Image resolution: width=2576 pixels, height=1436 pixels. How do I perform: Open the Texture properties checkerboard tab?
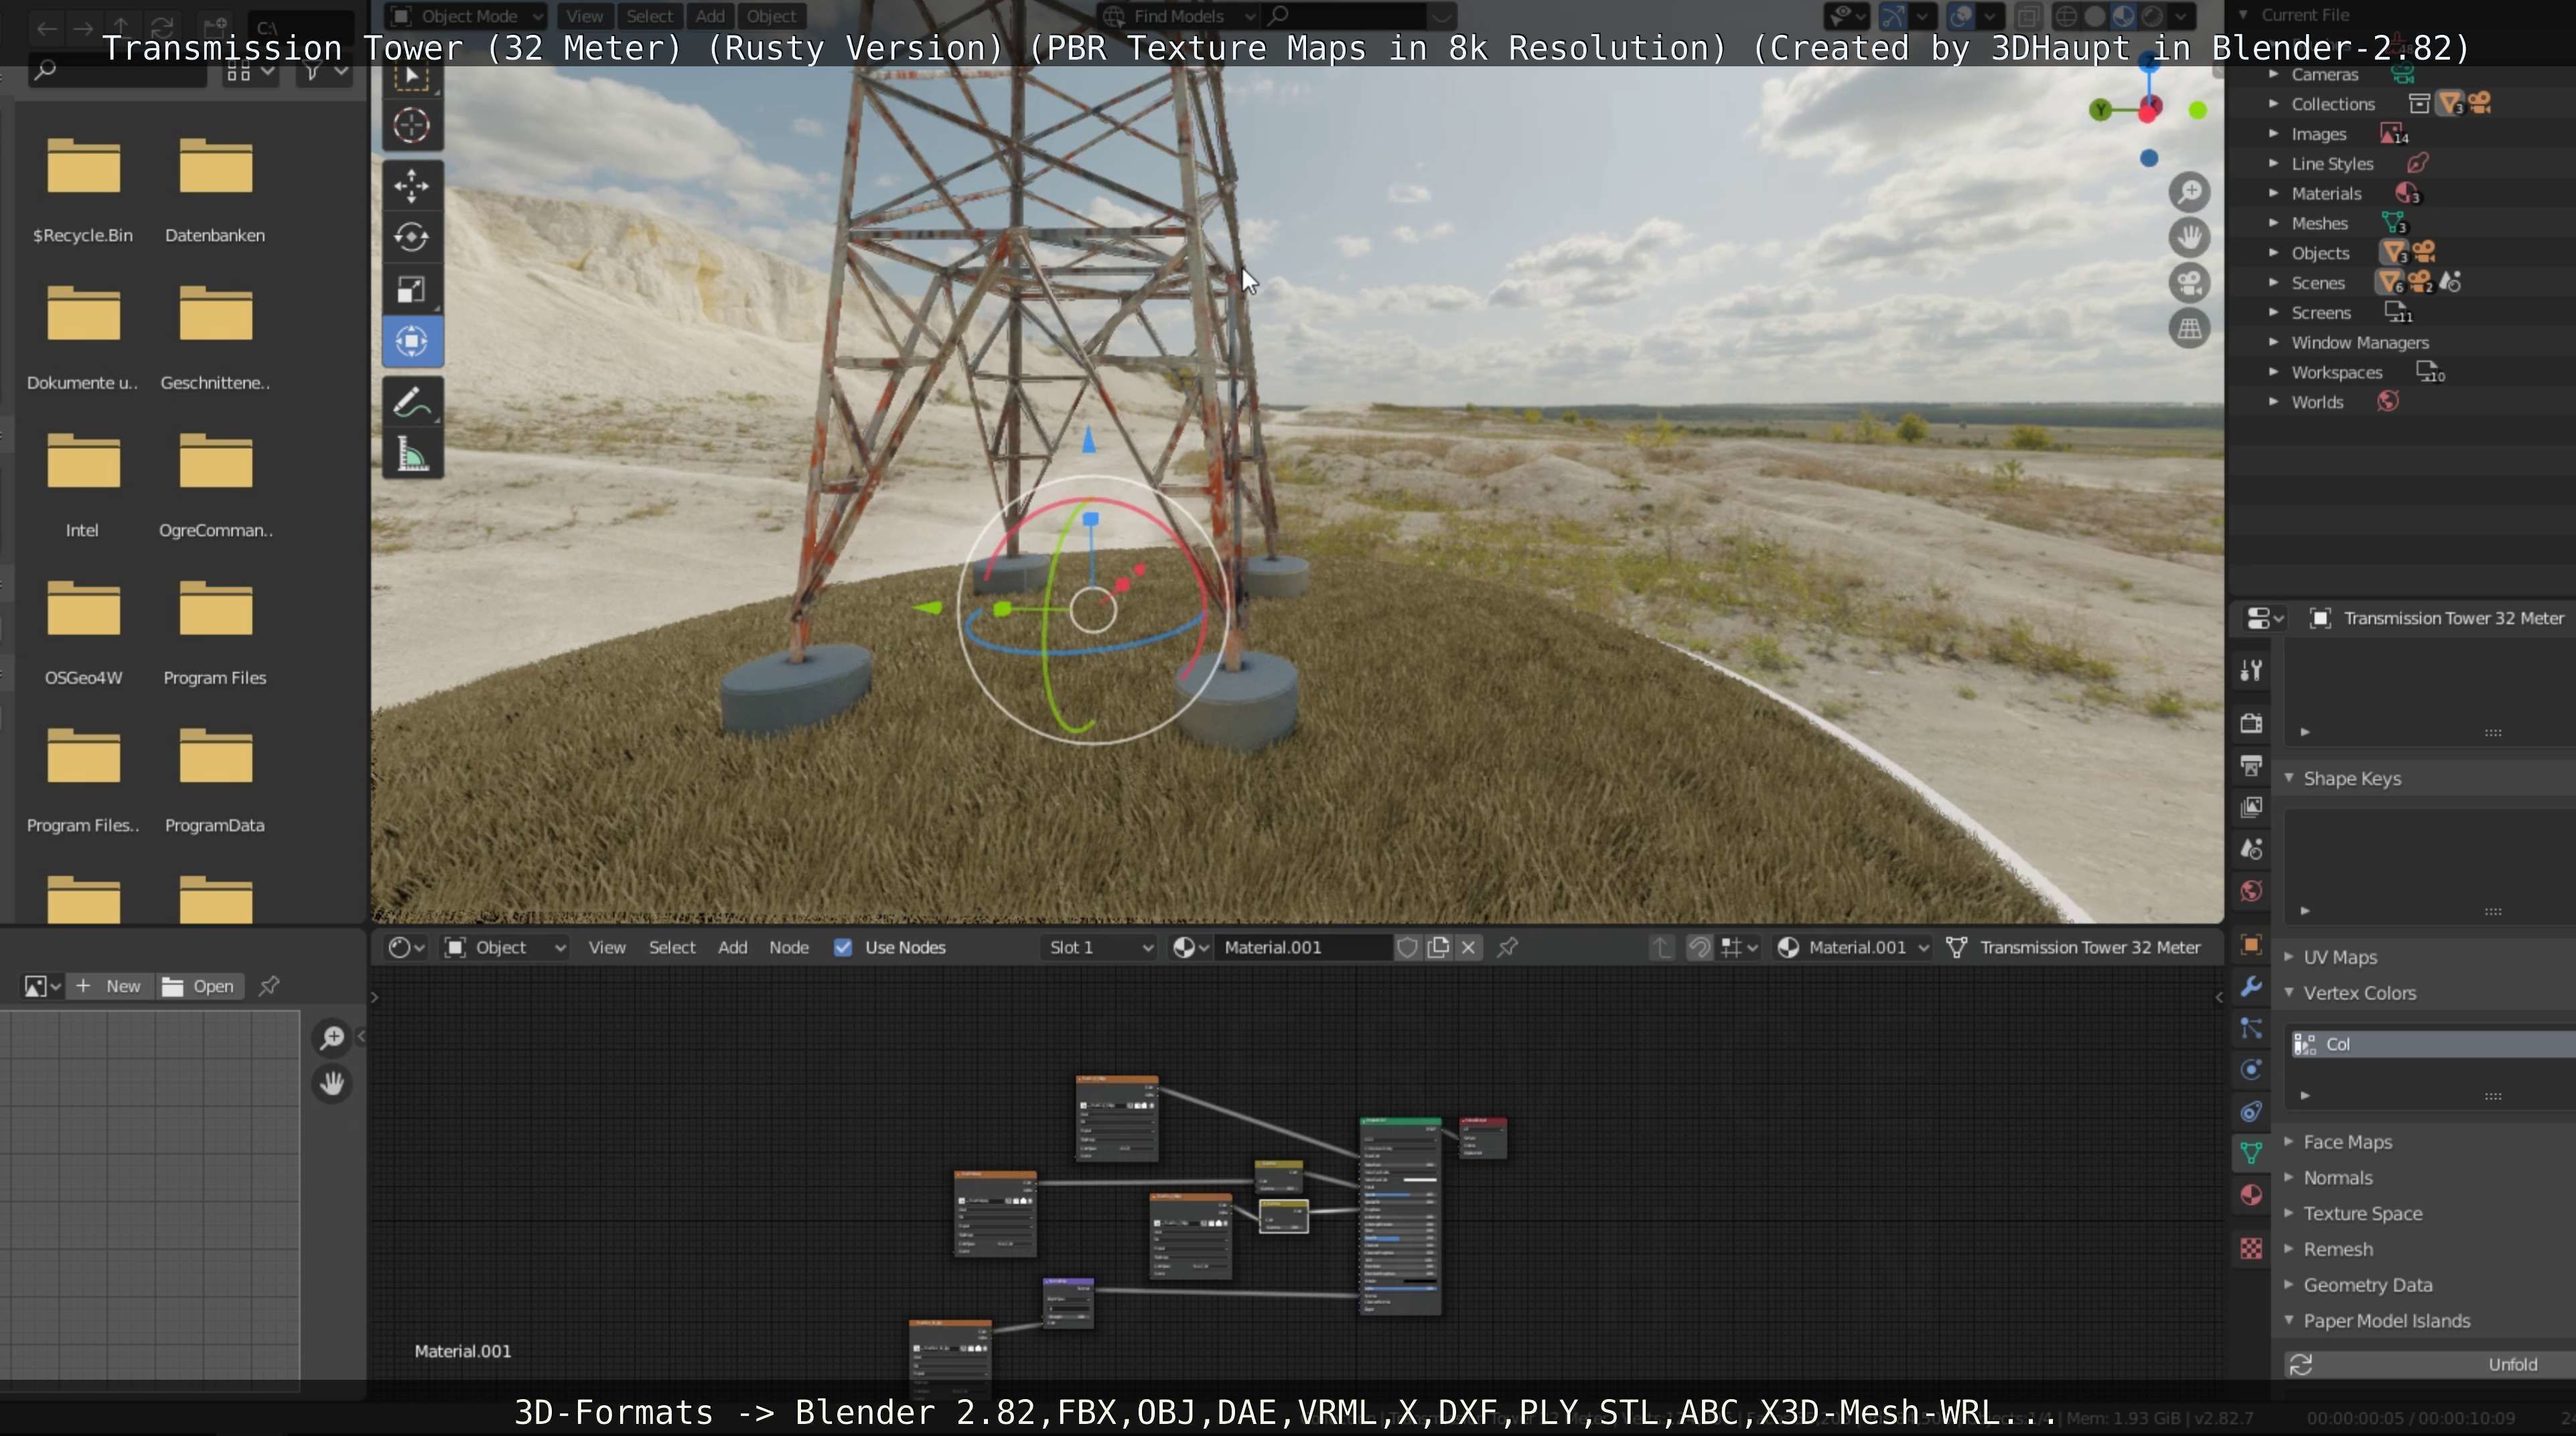click(x=2251, y=1248)
